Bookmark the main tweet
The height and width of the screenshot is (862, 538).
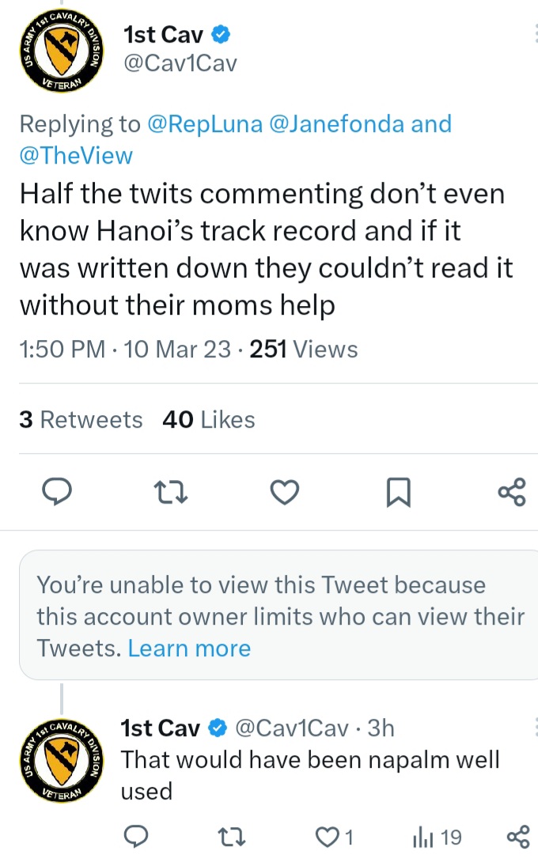(x=398, y=492)
